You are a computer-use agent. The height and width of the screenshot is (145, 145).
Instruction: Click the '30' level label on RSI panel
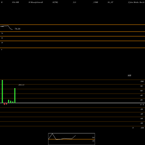tap(2, 43)
